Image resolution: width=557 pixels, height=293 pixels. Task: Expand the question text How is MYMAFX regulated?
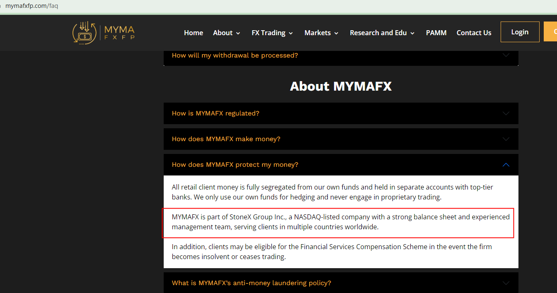tap(216, 113)
